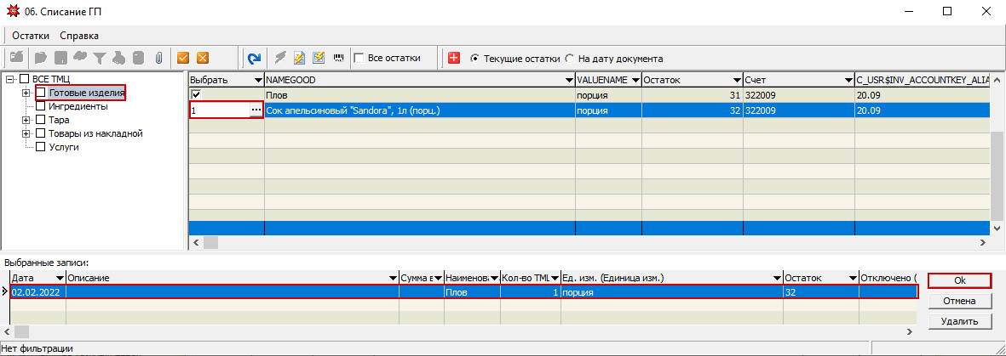Open the "Справка" menu
This screenshot has height=356, width=1006.
79,36
